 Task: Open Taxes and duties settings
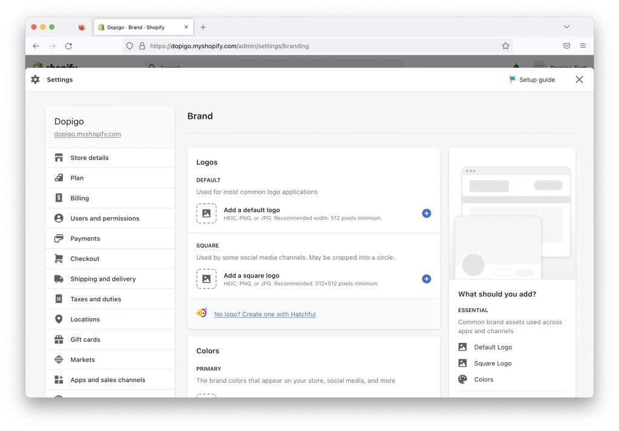pyautogui.click(x=110, y=299)
